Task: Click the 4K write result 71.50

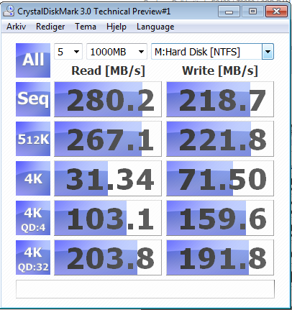Action: (x=220, y=178)
